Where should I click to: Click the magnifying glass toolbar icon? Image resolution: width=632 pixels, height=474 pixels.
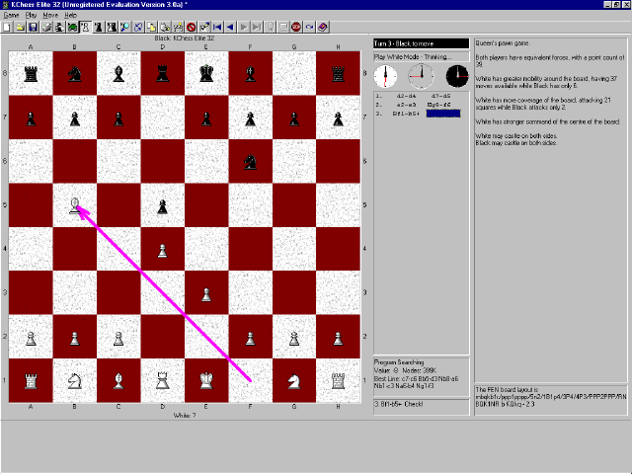tap(124, 27)
